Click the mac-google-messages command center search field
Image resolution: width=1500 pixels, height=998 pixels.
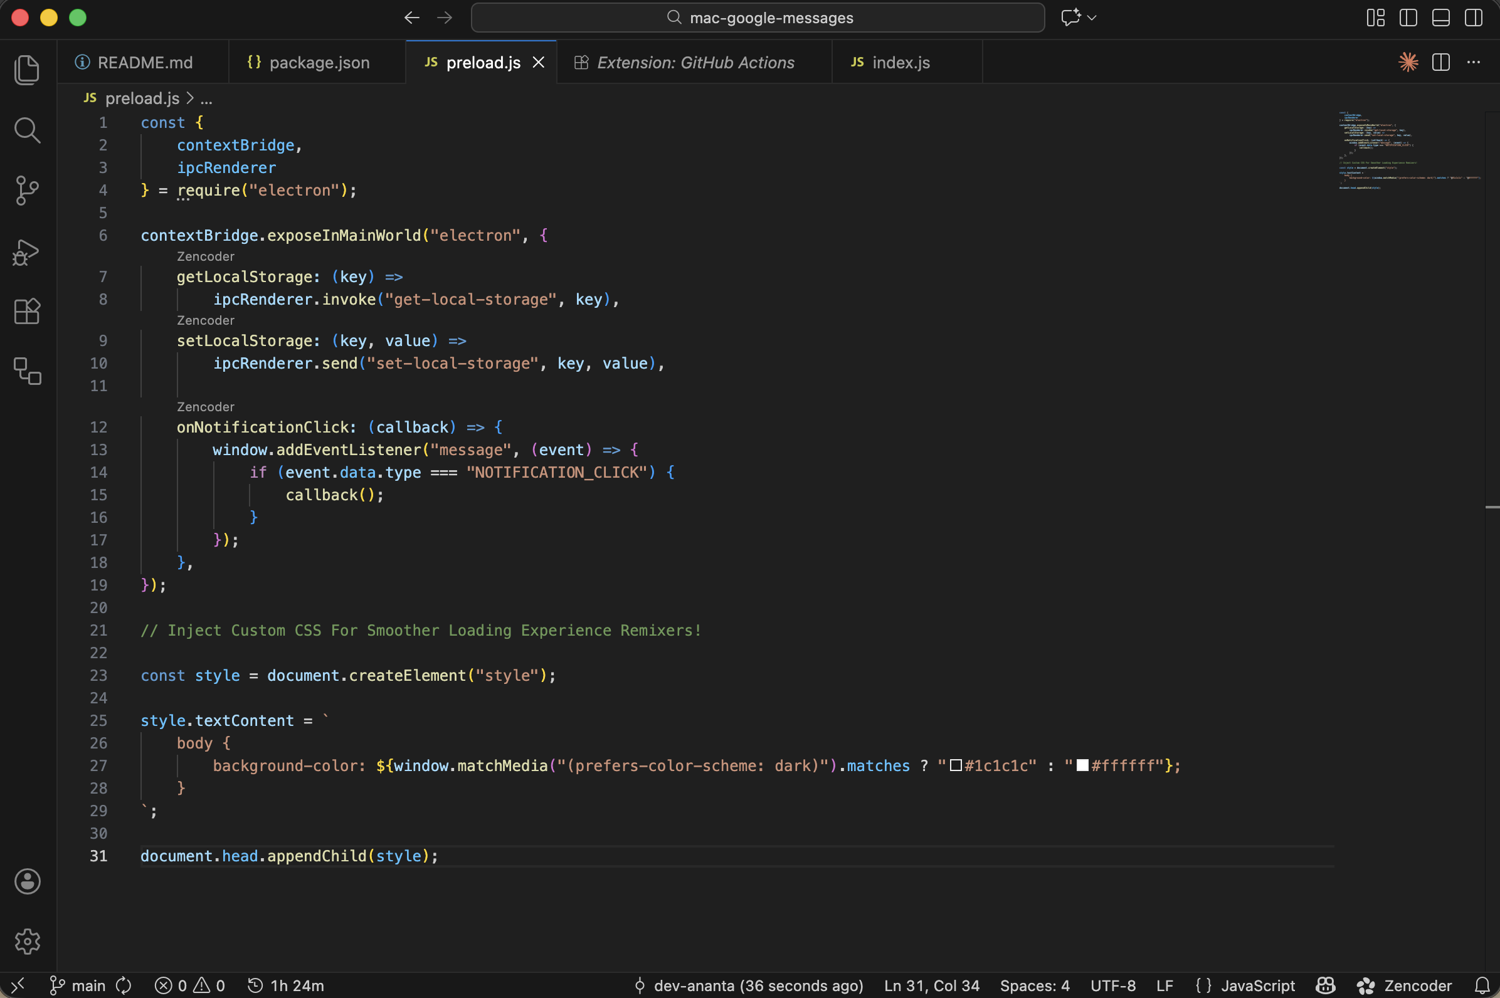pyautogui.click(x=758, y=18)
